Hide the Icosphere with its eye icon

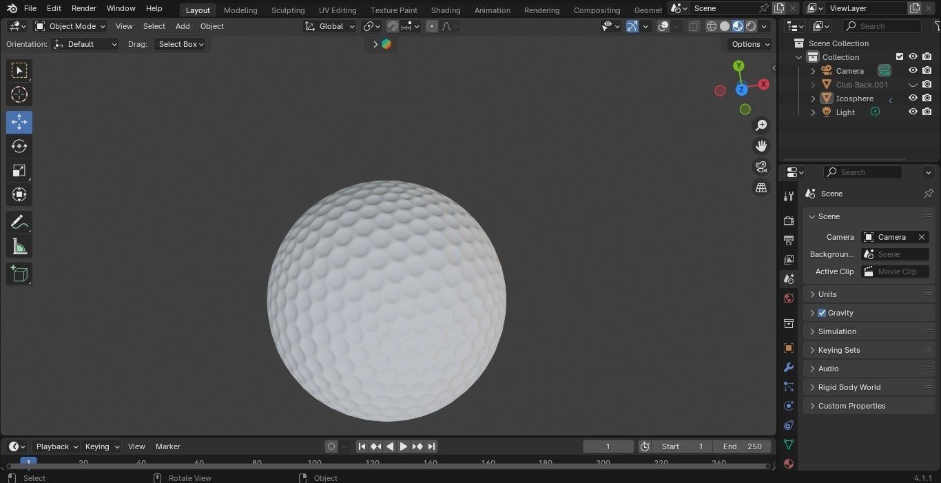tap(913, 98)
